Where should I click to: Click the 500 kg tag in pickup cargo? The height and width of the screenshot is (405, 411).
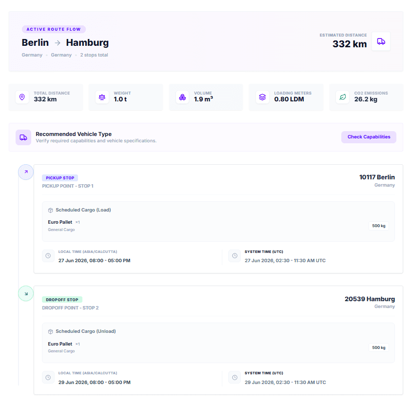click(379, 226)
